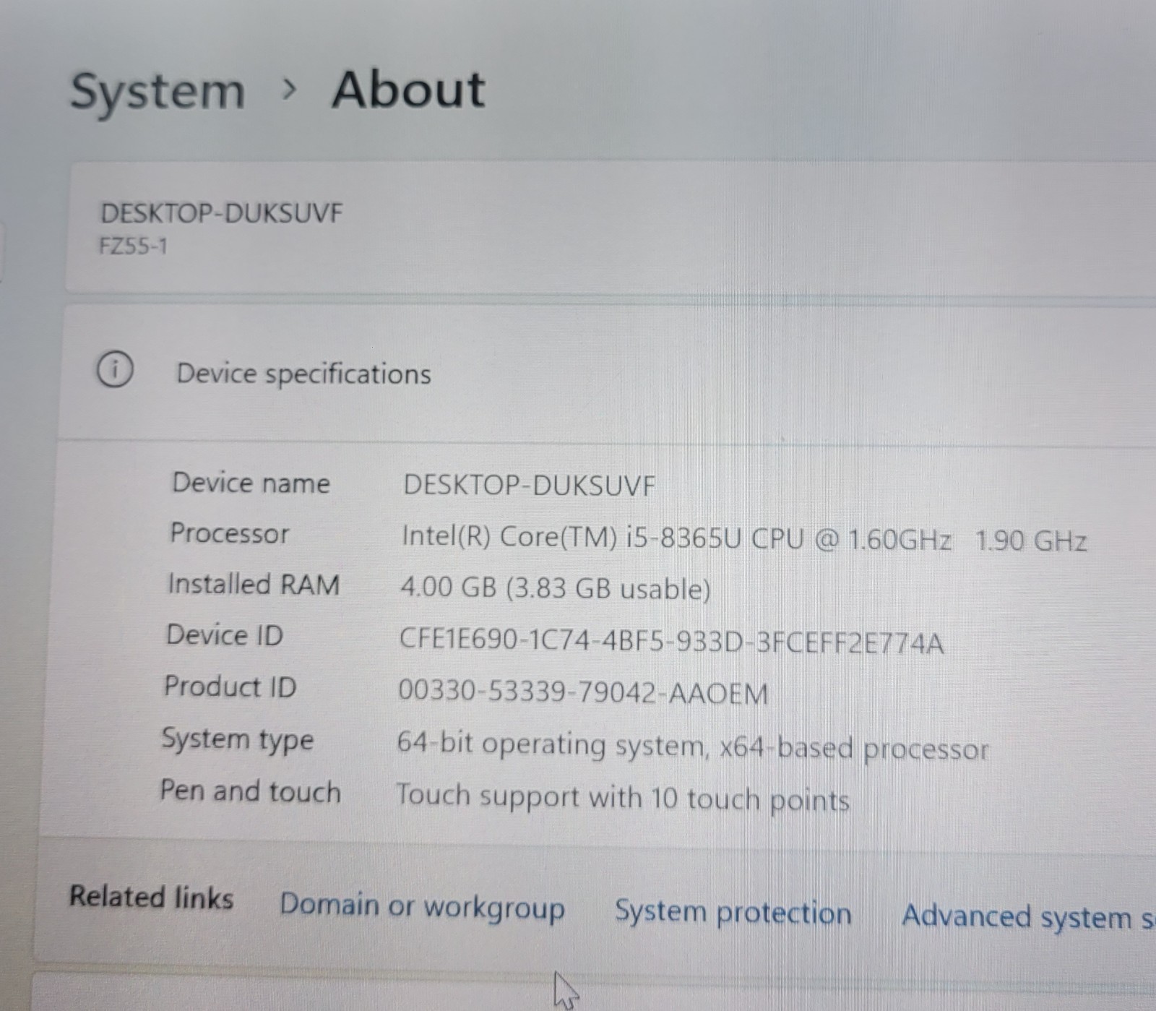Open the Domain or workgroup link
This screenshot has height=1011, width=1156.
coord(423,906)
